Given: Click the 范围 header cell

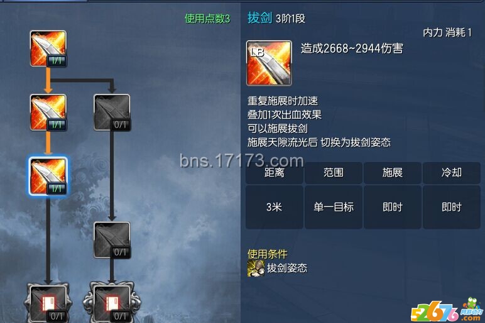Looking at the screenshot, I should click(334, 173).
